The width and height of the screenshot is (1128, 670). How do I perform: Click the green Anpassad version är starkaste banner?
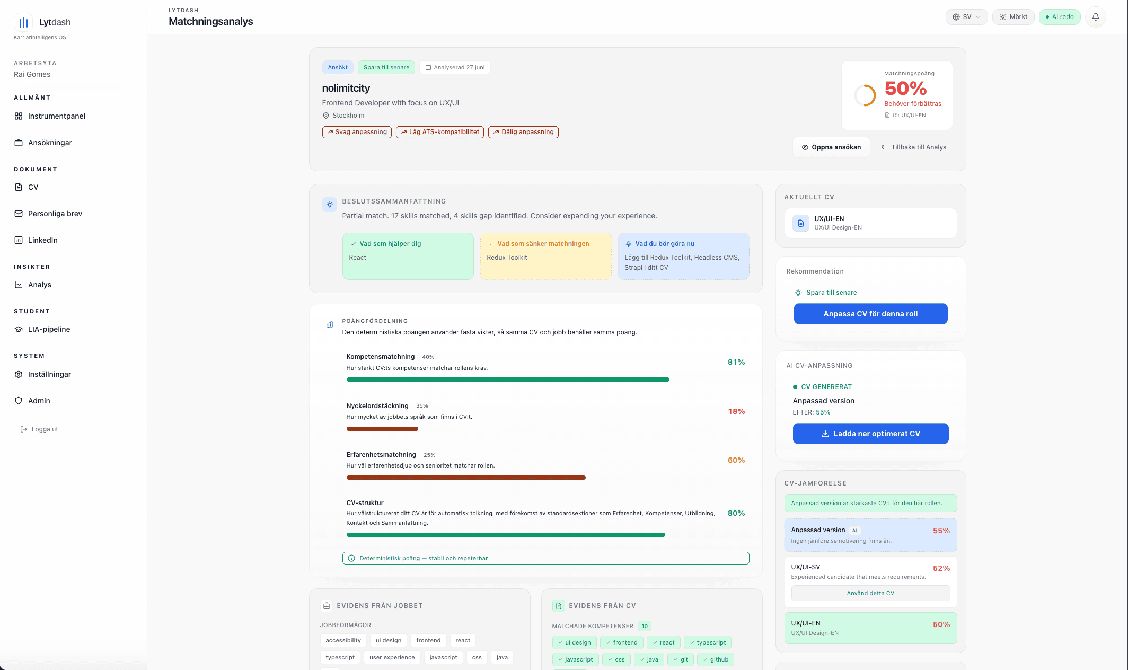[x=870, y=503]
